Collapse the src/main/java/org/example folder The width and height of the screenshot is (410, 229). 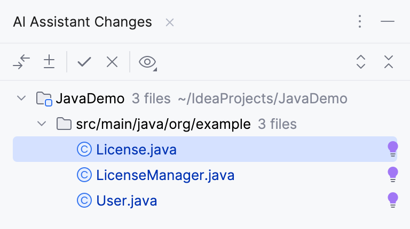click(41, 125)
